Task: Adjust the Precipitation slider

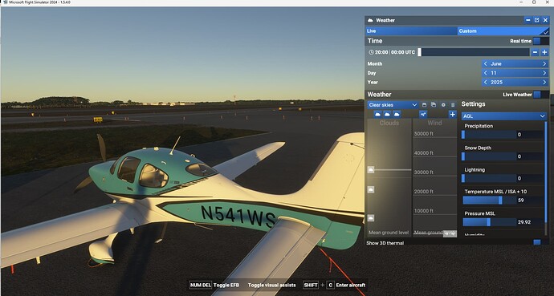Action: [x=489, y=135]
